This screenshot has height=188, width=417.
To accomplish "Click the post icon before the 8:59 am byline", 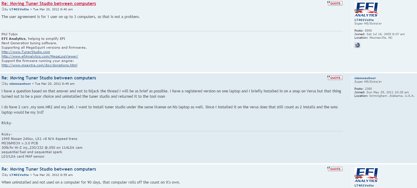I will [x=3, y=175].
